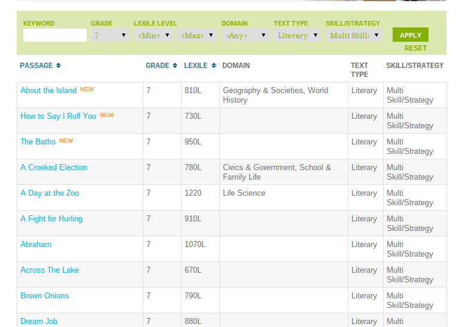This screenshot has width=456, height=327.
Task: Open How to Say I Ruff You
Action: 58,116
